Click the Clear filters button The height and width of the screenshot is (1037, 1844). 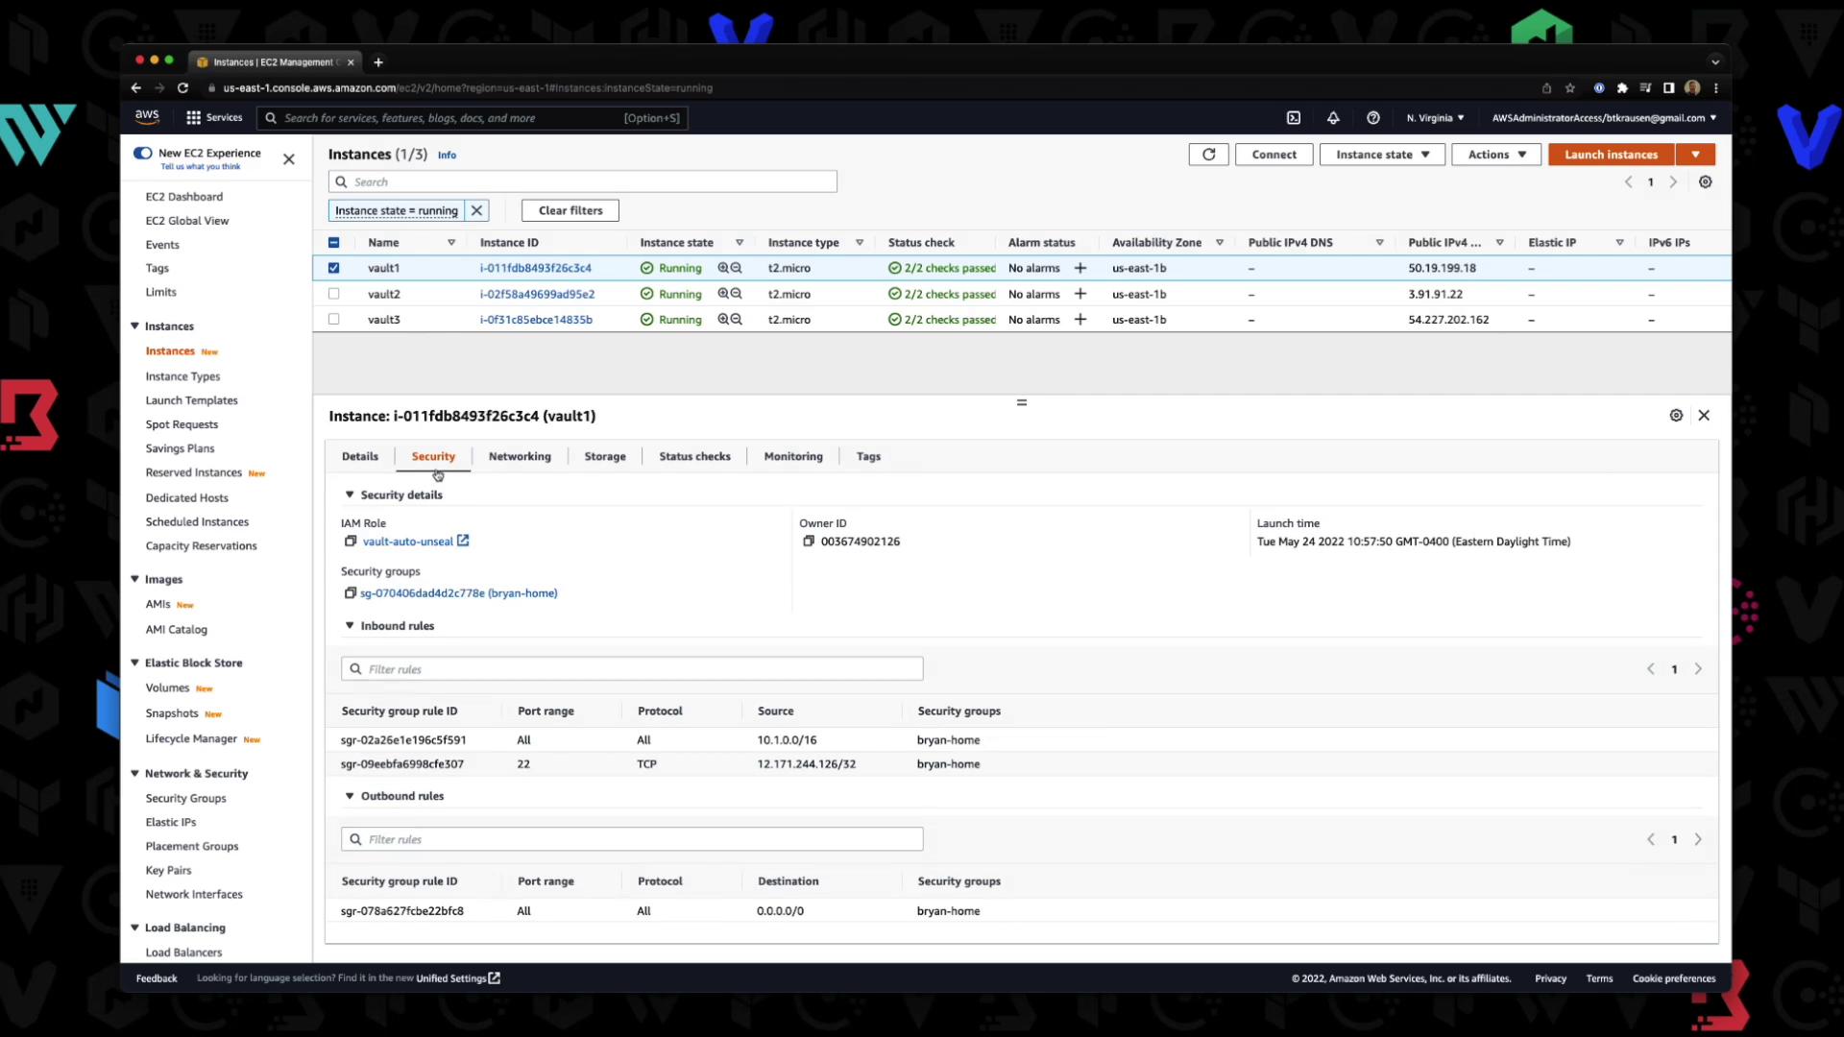pyautogui.click(x=570, y=210)
